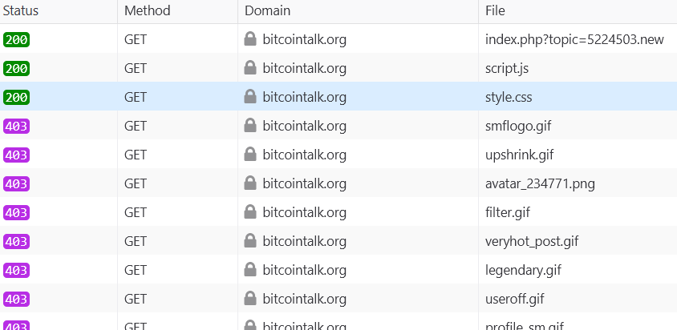Click the bitcointalk.org domain text for upshrink.gif
The width and height of the screenshot is (677, 330).
[x=304, y=155]
